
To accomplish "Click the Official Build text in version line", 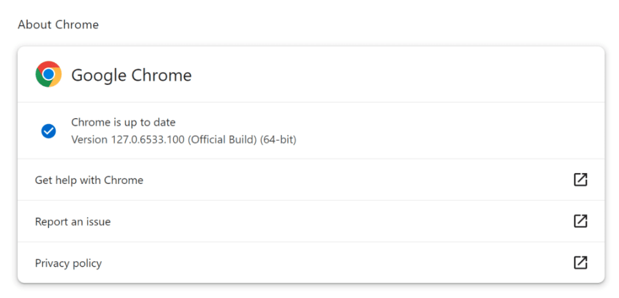I will [x=222, y=140].
